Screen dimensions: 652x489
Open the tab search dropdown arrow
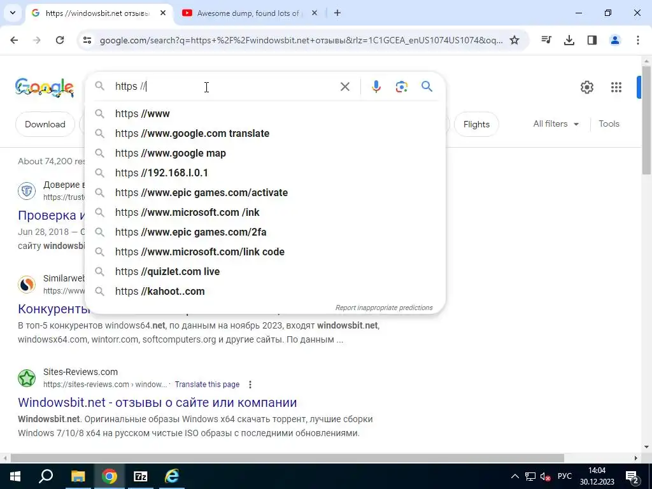[13, 13]
